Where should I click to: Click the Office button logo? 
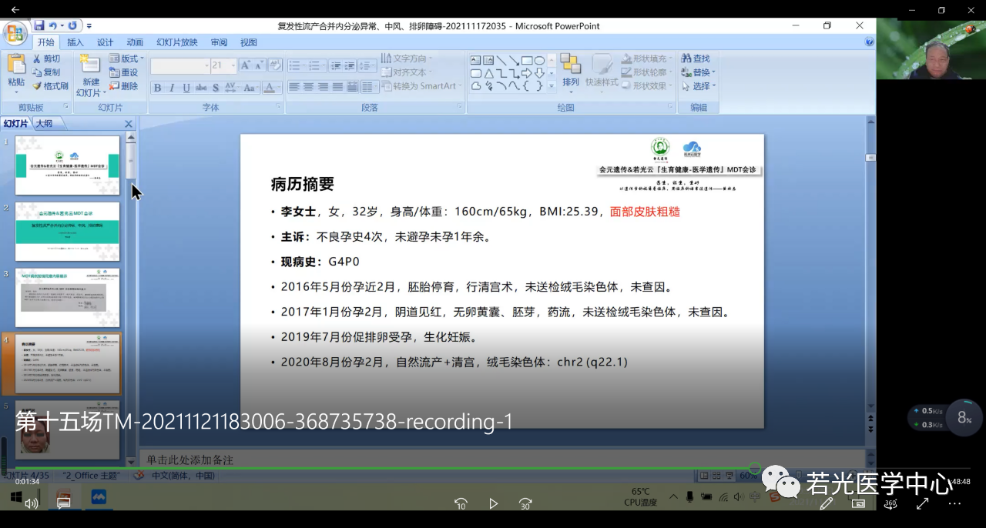[15, 33]
